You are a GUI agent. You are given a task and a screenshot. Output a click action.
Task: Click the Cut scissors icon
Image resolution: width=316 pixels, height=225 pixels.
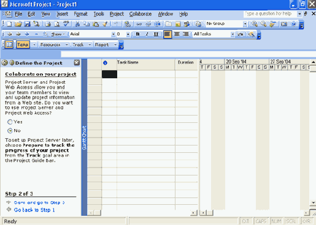pos(77,24)
